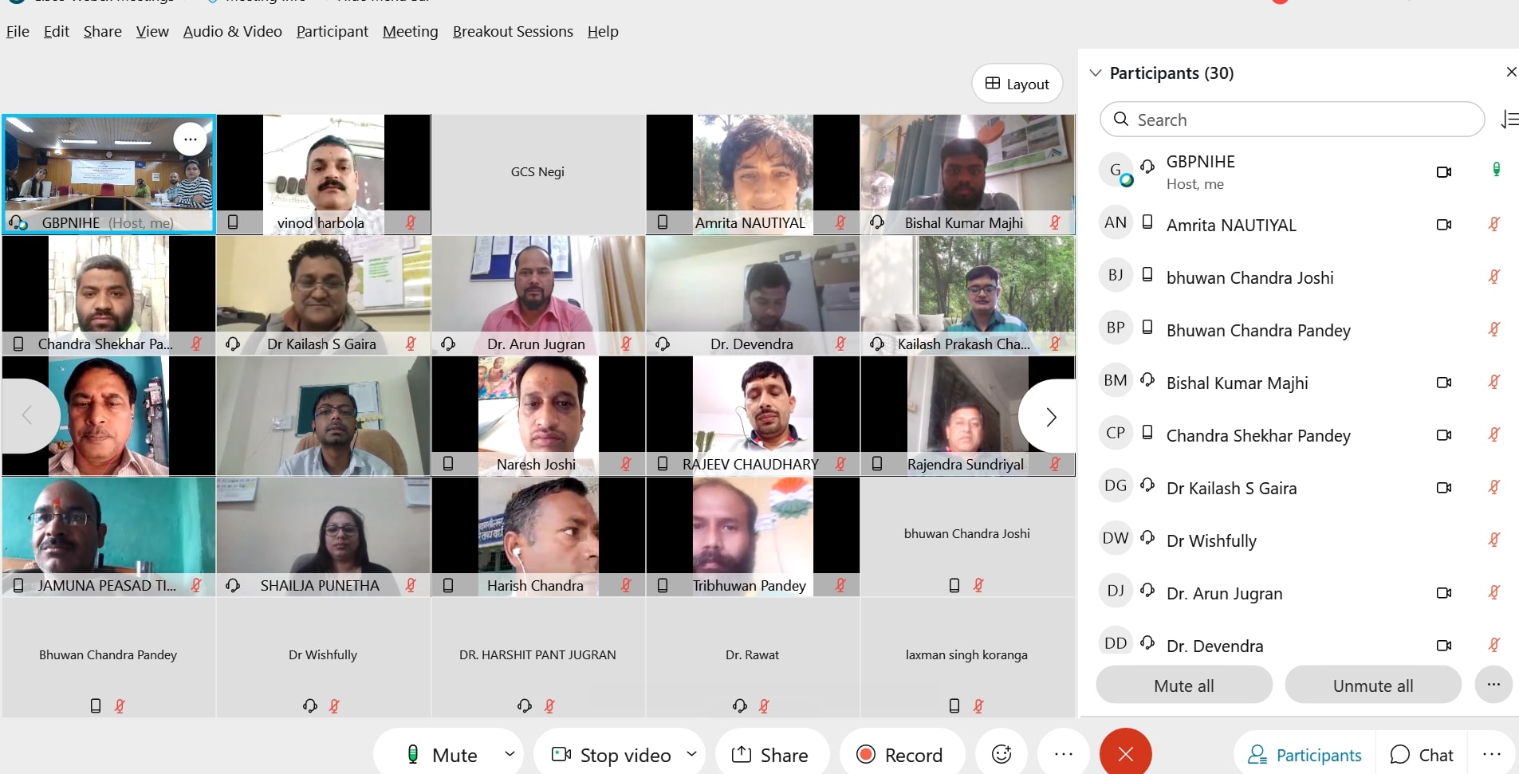This screenshot has width=1519, height=774.
Task: Open more options beside Unmute all
Action: pos(1493,685)
